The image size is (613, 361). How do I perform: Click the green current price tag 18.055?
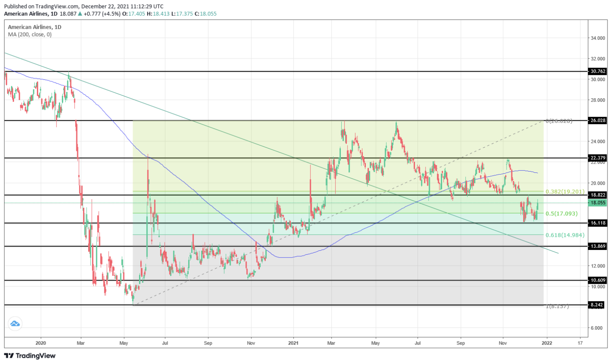598,203
